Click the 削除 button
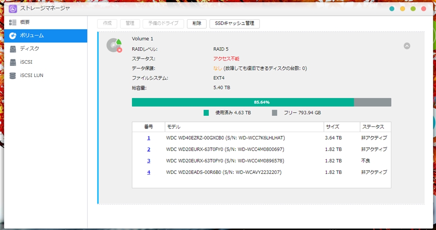This screenshot has height=230, width=436. (x=197, y=24)
